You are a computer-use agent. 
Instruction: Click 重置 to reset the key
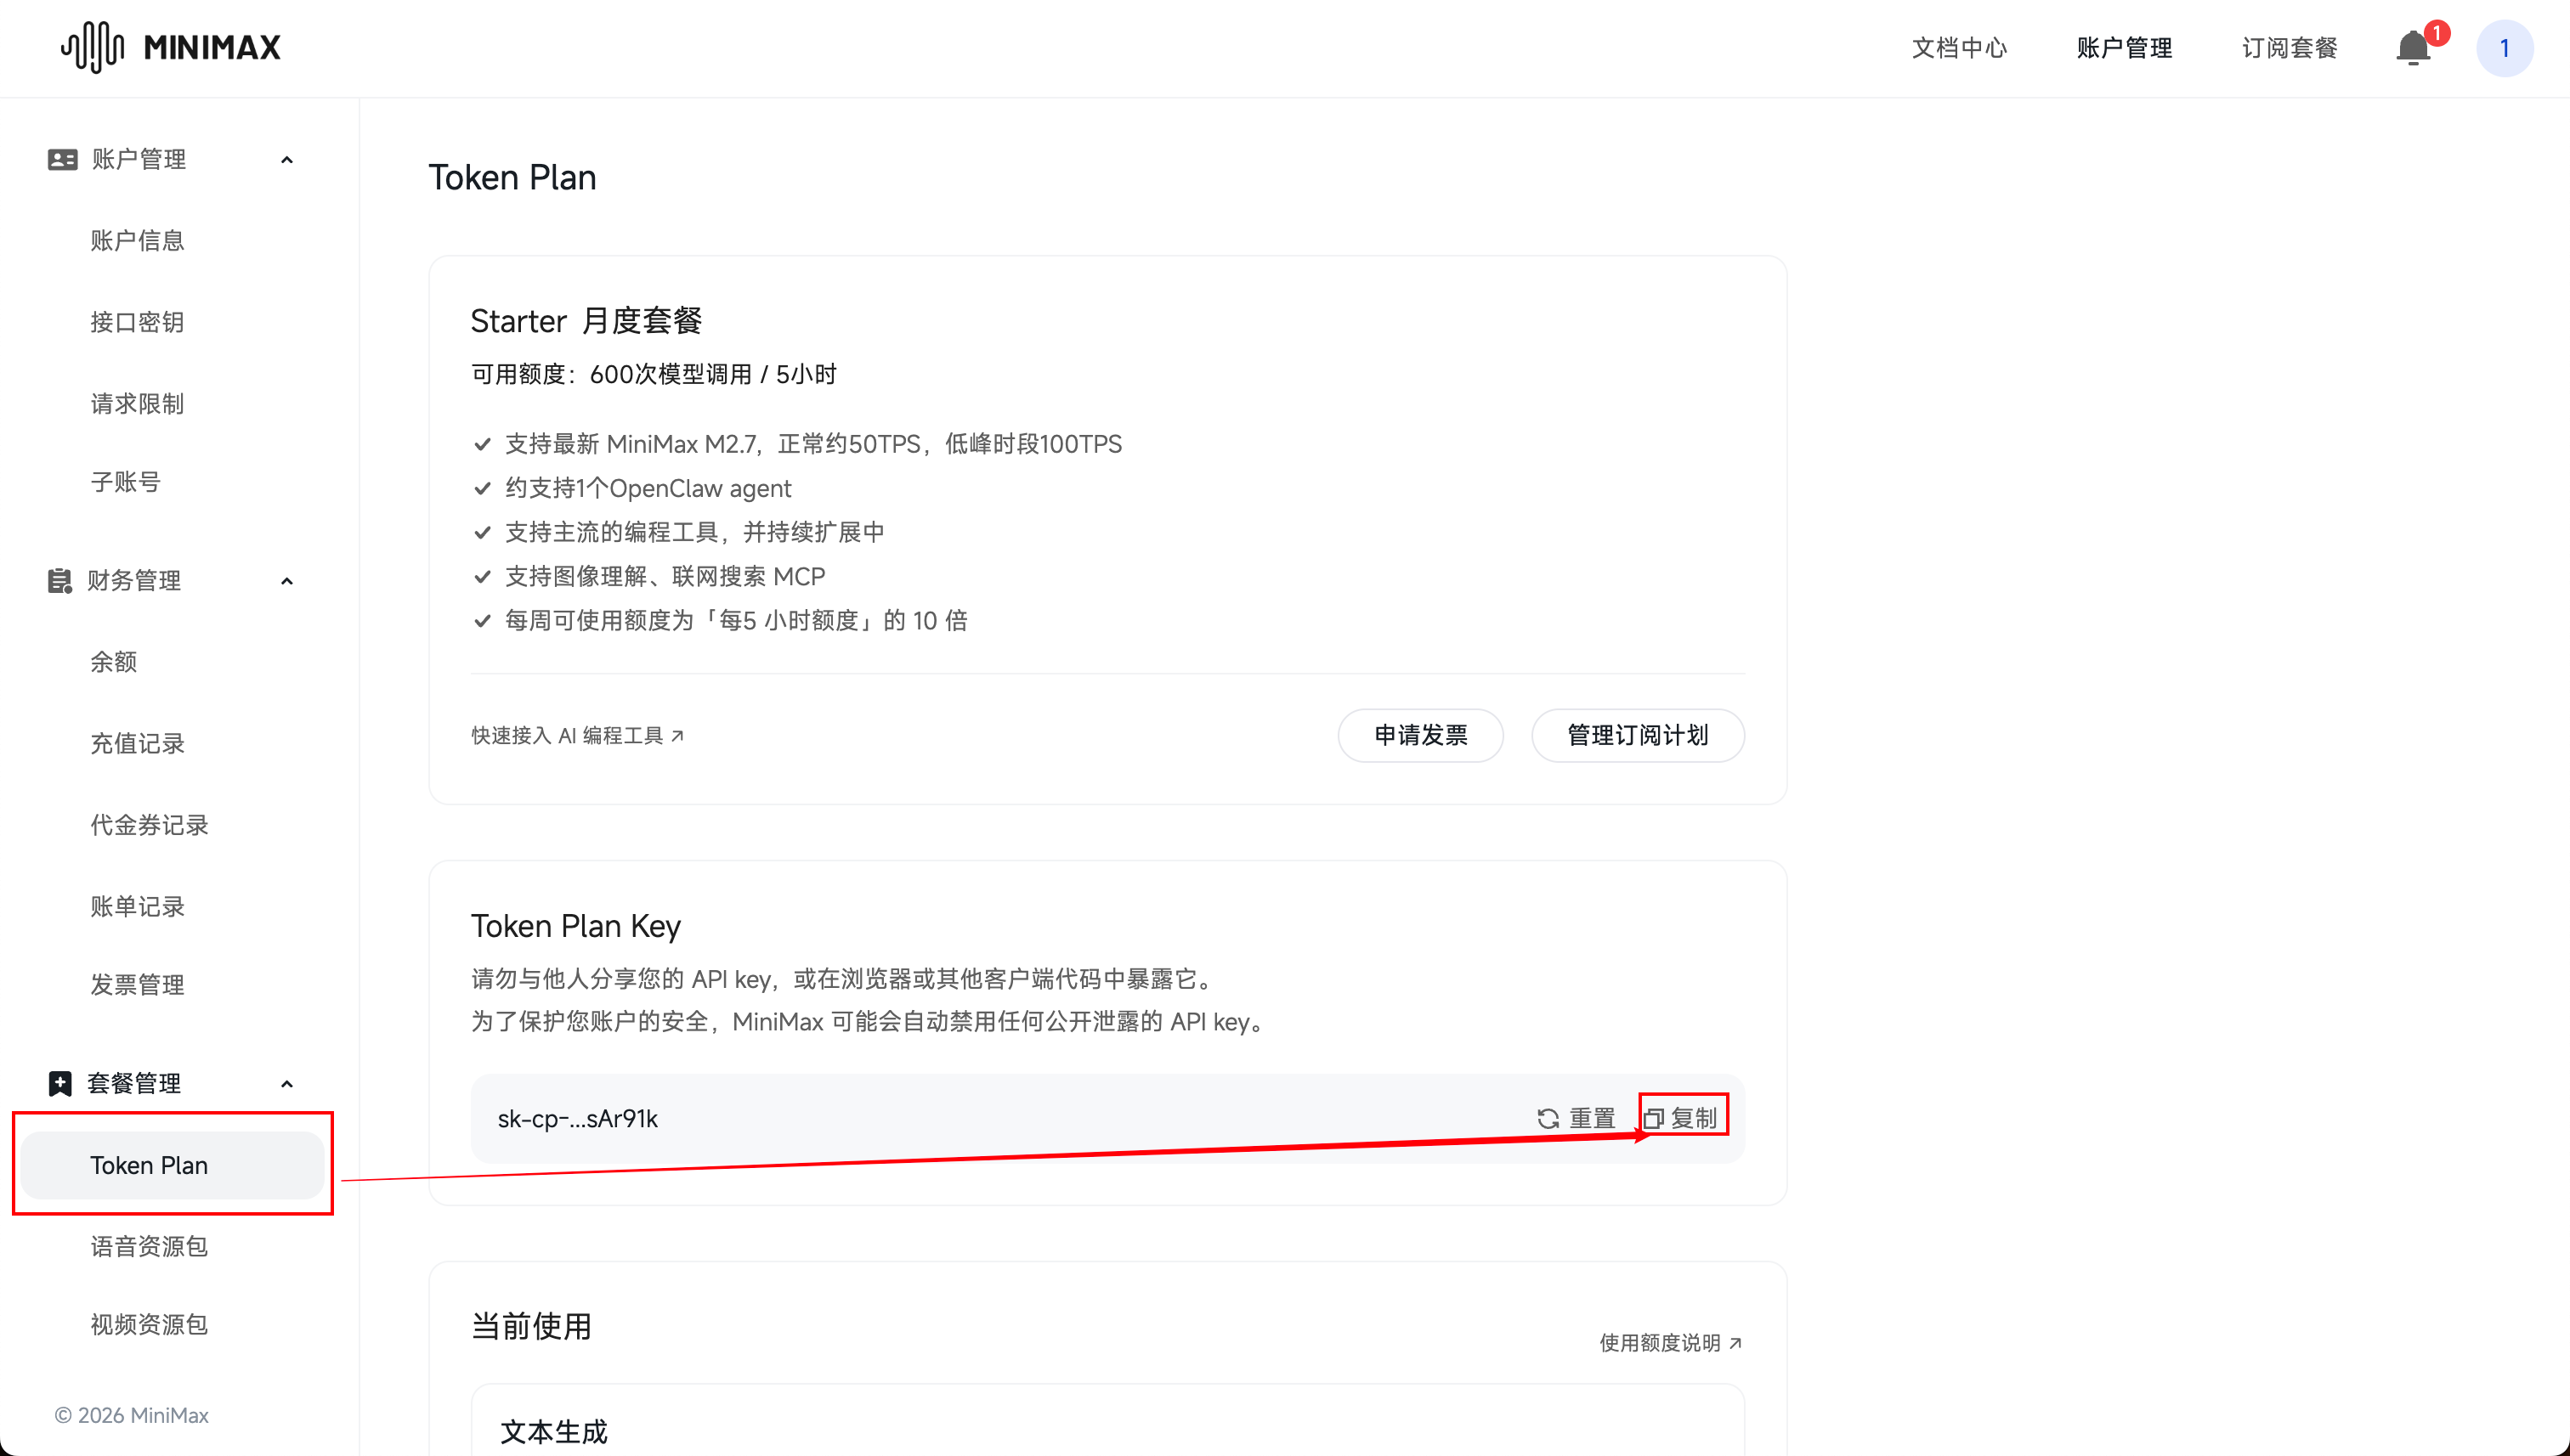1577,1118
